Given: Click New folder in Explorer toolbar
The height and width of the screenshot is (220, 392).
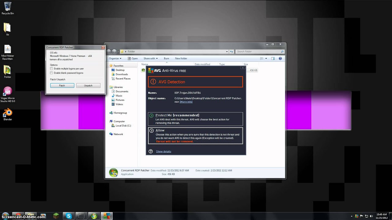Looking at the screenshot, I should (181, 58).
